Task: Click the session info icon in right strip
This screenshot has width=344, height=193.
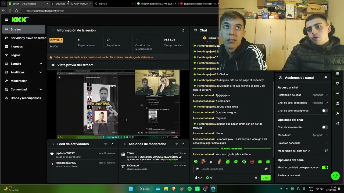Action: tap(338, 93)
